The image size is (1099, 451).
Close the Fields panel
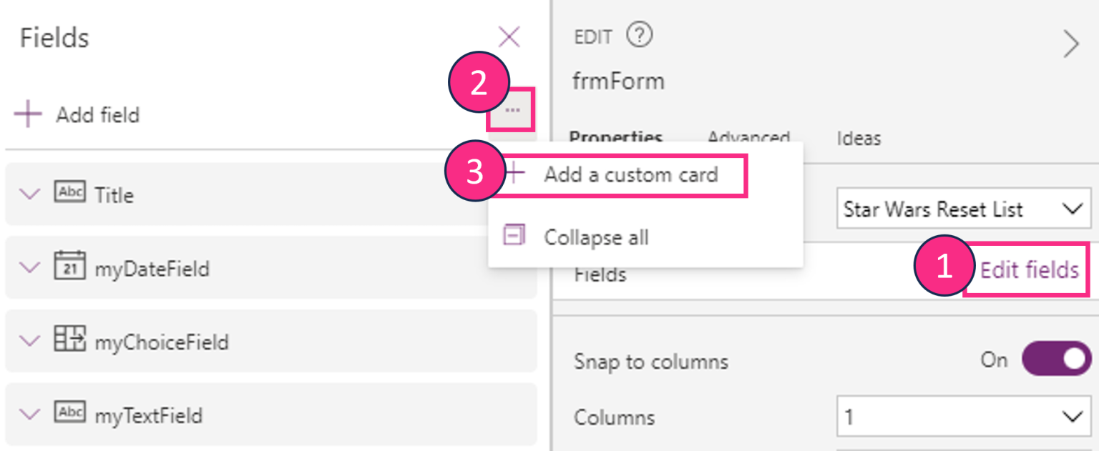point(509,36)
